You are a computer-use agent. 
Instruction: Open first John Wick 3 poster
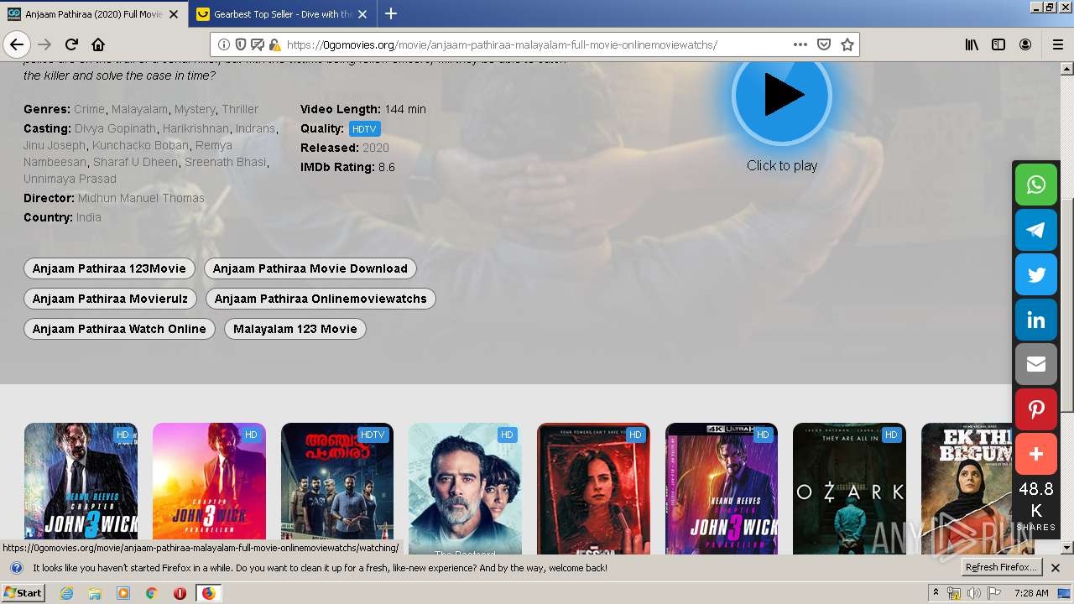pos(81,488)
